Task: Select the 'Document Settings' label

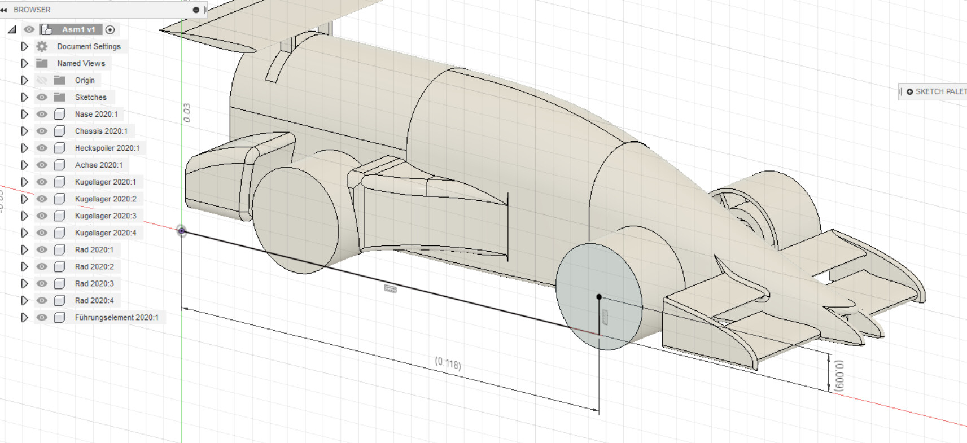Action: (89, 46)
